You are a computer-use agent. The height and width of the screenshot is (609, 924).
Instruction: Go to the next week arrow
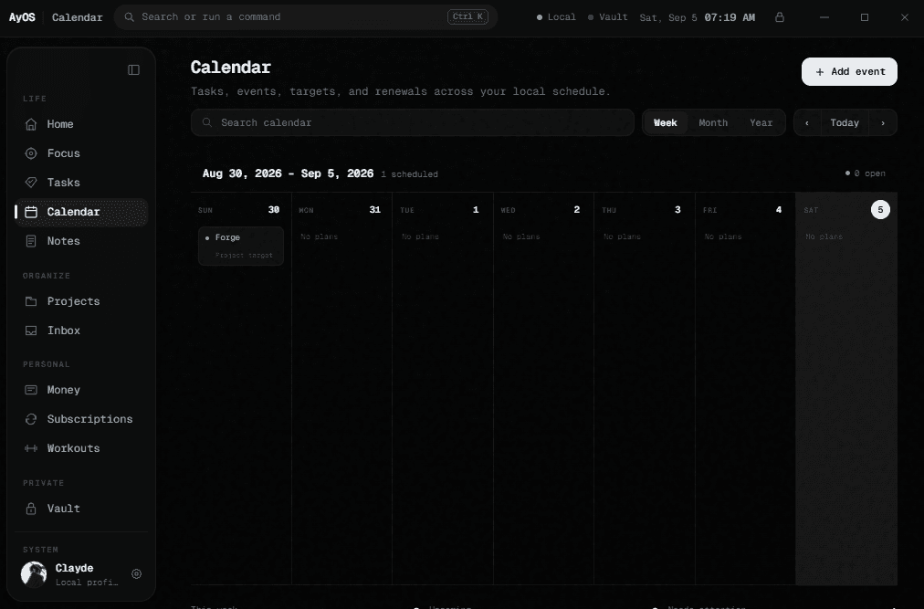point(883,123)
